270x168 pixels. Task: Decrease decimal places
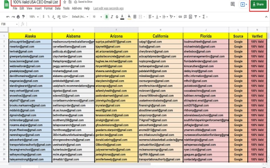(x=54, y=17)
